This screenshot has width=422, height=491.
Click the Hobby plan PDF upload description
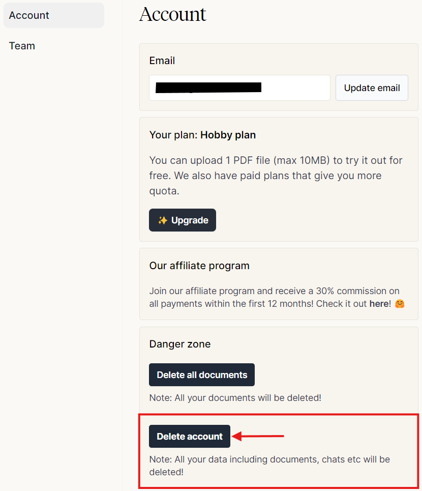276,176
